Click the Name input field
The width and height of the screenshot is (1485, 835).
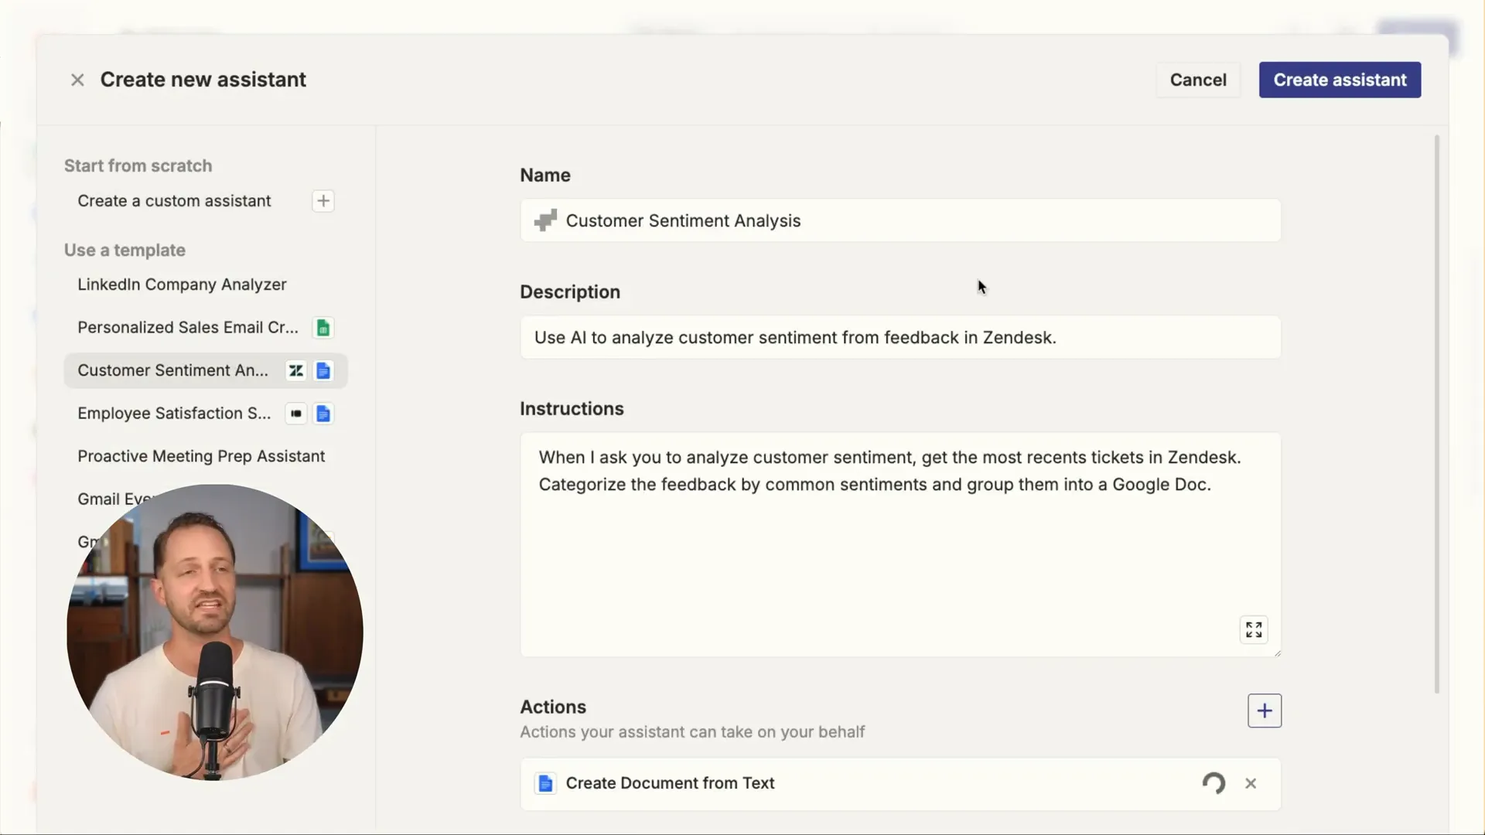[900, 220]
